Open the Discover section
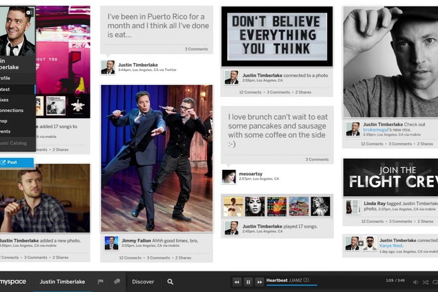This screenshot has width=438, height=292. click(x=143, y=281)
